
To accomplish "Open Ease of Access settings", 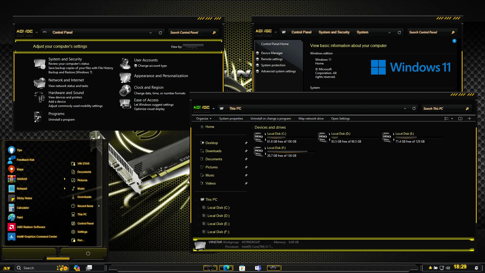I will (146, 100).
